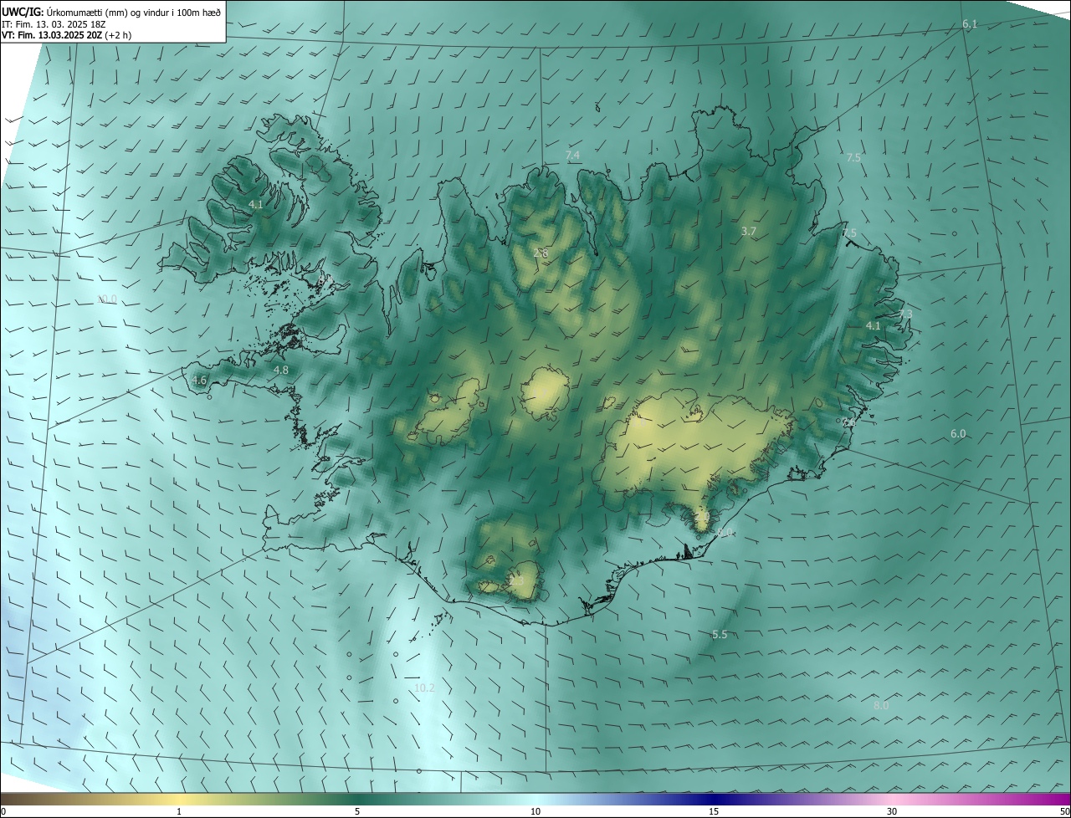Click the 5.5 value label on the map
The width and height of the screenshot is (1071, 818).
point(720,635)
